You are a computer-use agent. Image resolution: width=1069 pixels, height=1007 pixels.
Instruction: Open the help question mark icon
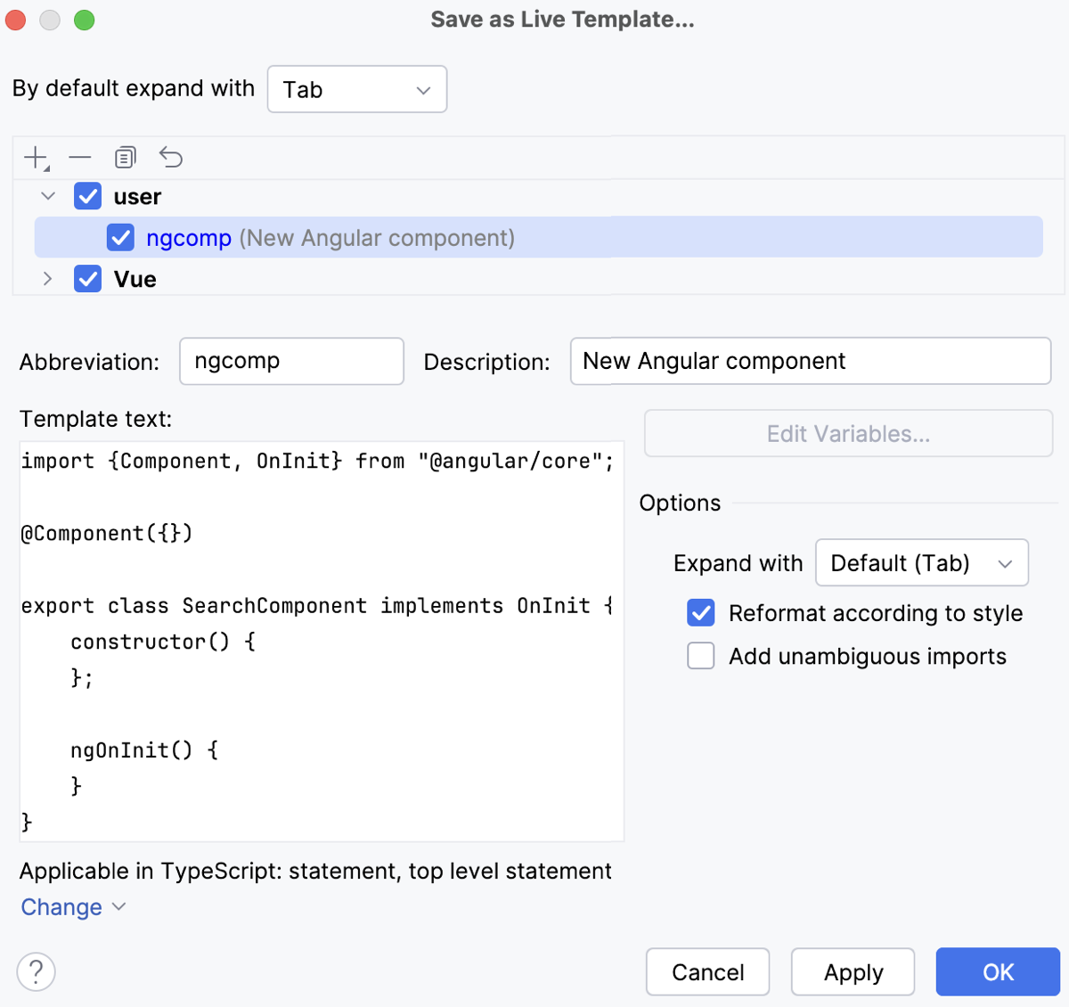(37, 971)
